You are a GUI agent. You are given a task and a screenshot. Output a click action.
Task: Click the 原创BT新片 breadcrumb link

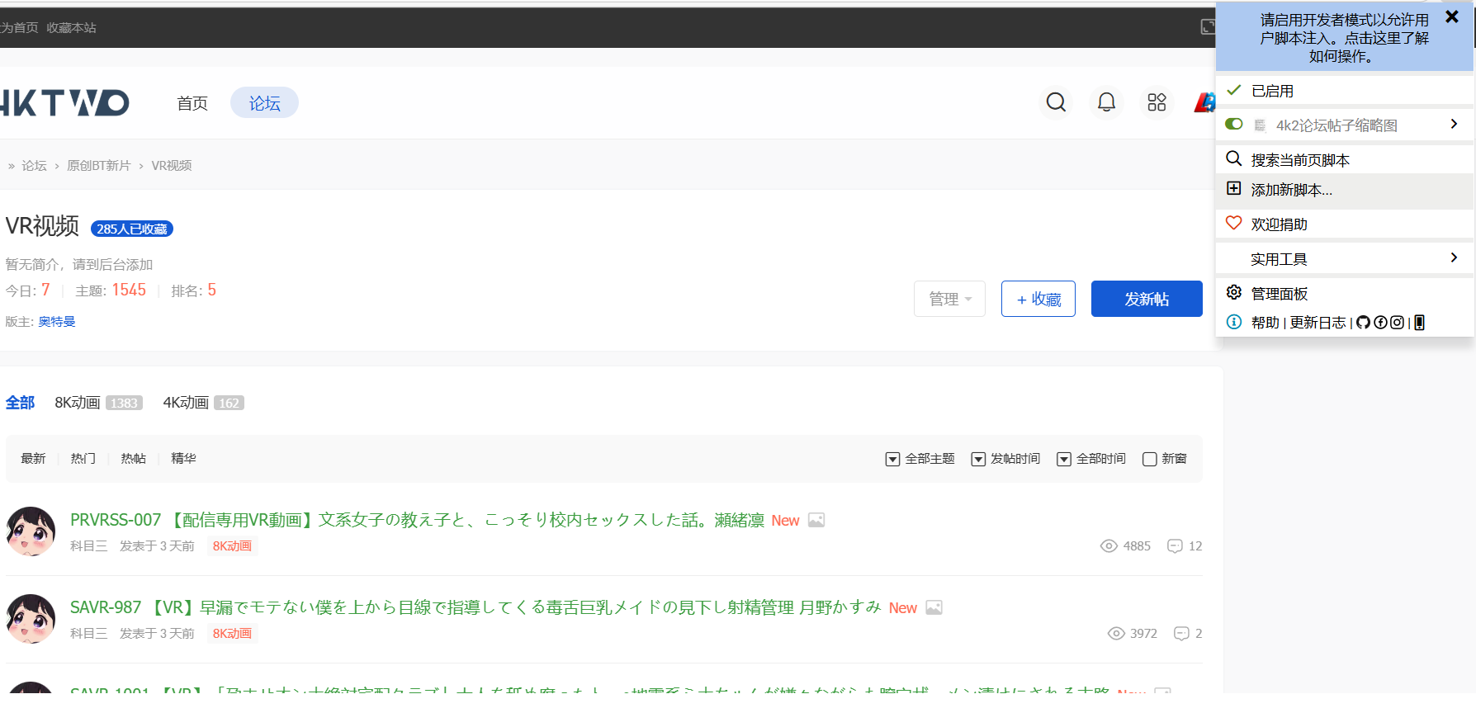point(99,166)
